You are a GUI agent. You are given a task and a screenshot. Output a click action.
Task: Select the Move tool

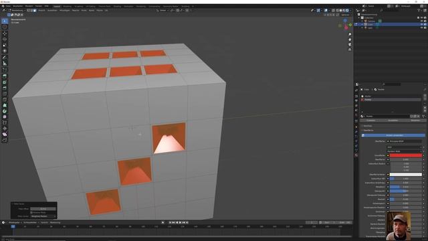click(x=5, y=33)
